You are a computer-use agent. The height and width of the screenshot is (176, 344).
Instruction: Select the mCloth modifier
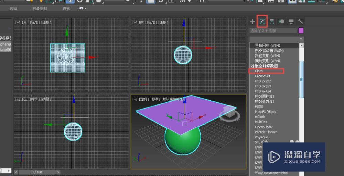(260, 117)
